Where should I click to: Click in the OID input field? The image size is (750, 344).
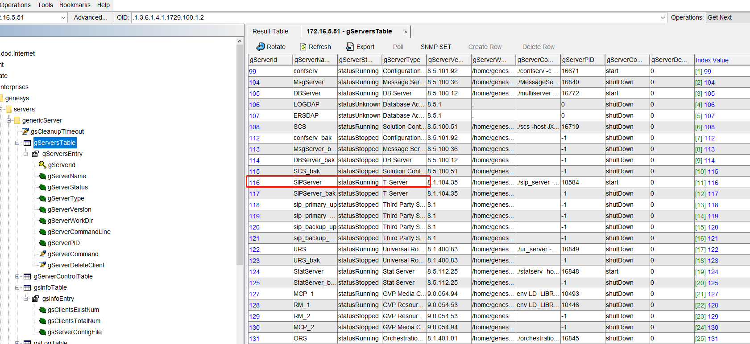click(395, 17)
